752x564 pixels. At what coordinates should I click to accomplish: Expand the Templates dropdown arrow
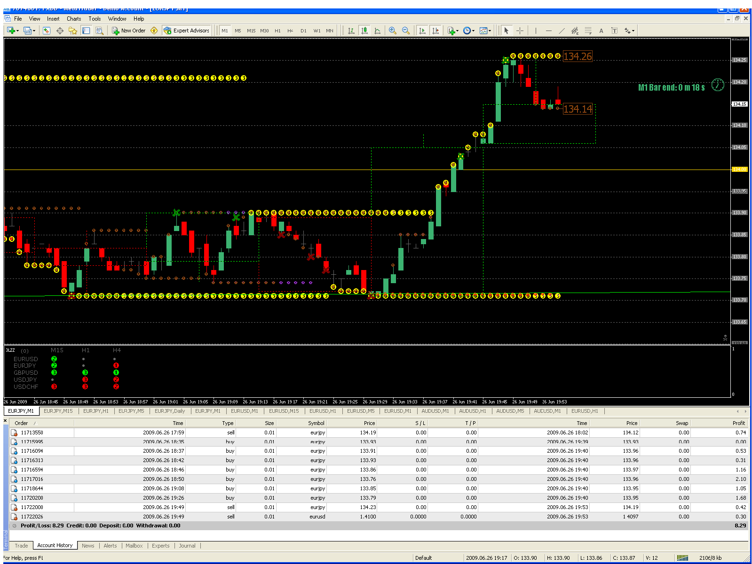point(490,31)
